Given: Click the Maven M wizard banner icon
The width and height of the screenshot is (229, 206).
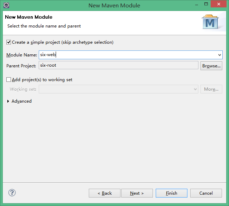Looking at the screenshot, I should pyautogui.click(x=210, y=22).
